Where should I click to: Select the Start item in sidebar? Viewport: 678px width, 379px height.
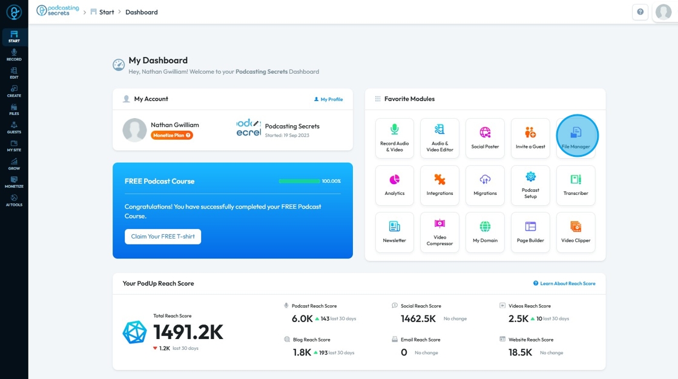tap(14, 37)
